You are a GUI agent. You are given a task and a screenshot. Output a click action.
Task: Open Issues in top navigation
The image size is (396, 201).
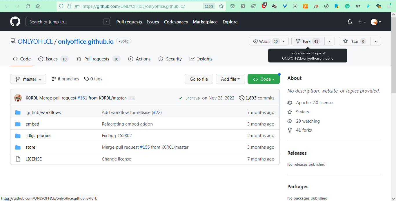[x=153, y=22]
